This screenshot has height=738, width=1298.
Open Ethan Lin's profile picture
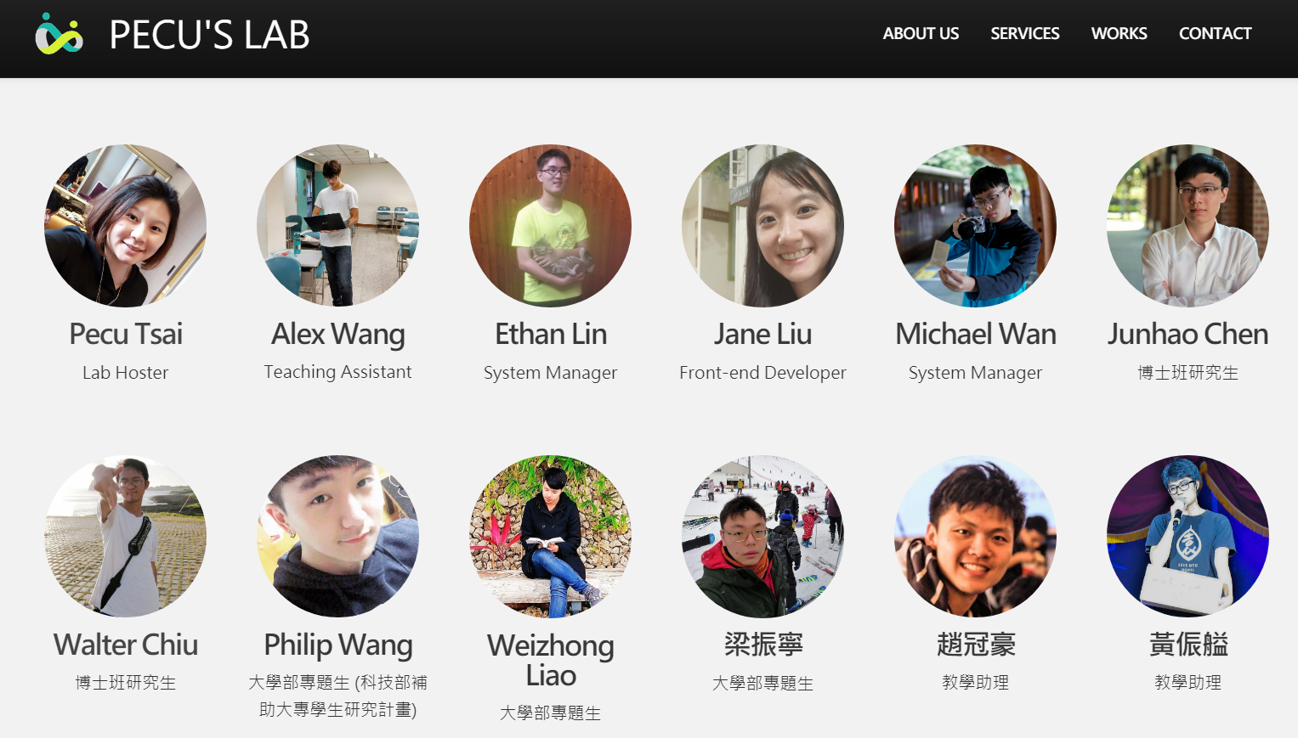point(550,225)
